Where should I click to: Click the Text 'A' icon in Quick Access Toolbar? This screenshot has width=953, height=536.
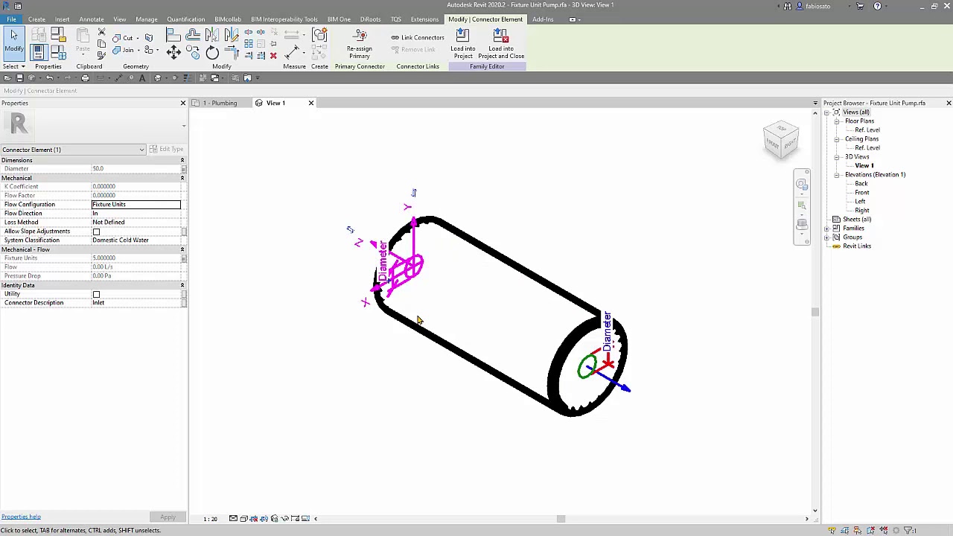pyautogui.click(x=142, y=77)
